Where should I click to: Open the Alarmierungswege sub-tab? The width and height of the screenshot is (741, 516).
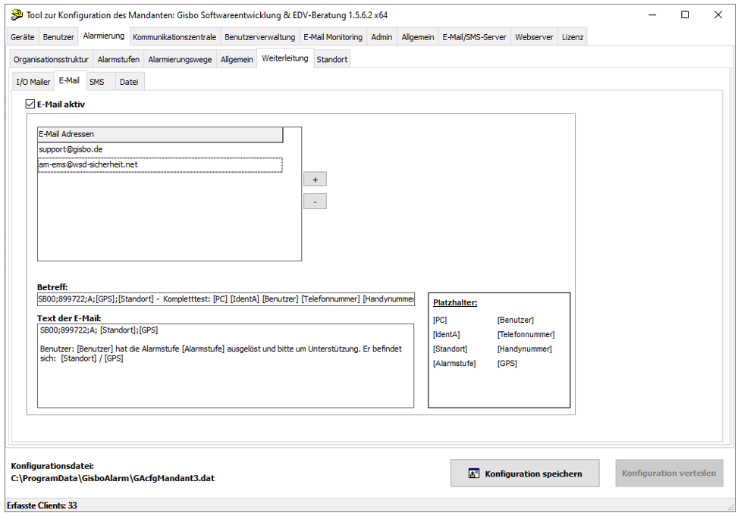tap(180, 60)
